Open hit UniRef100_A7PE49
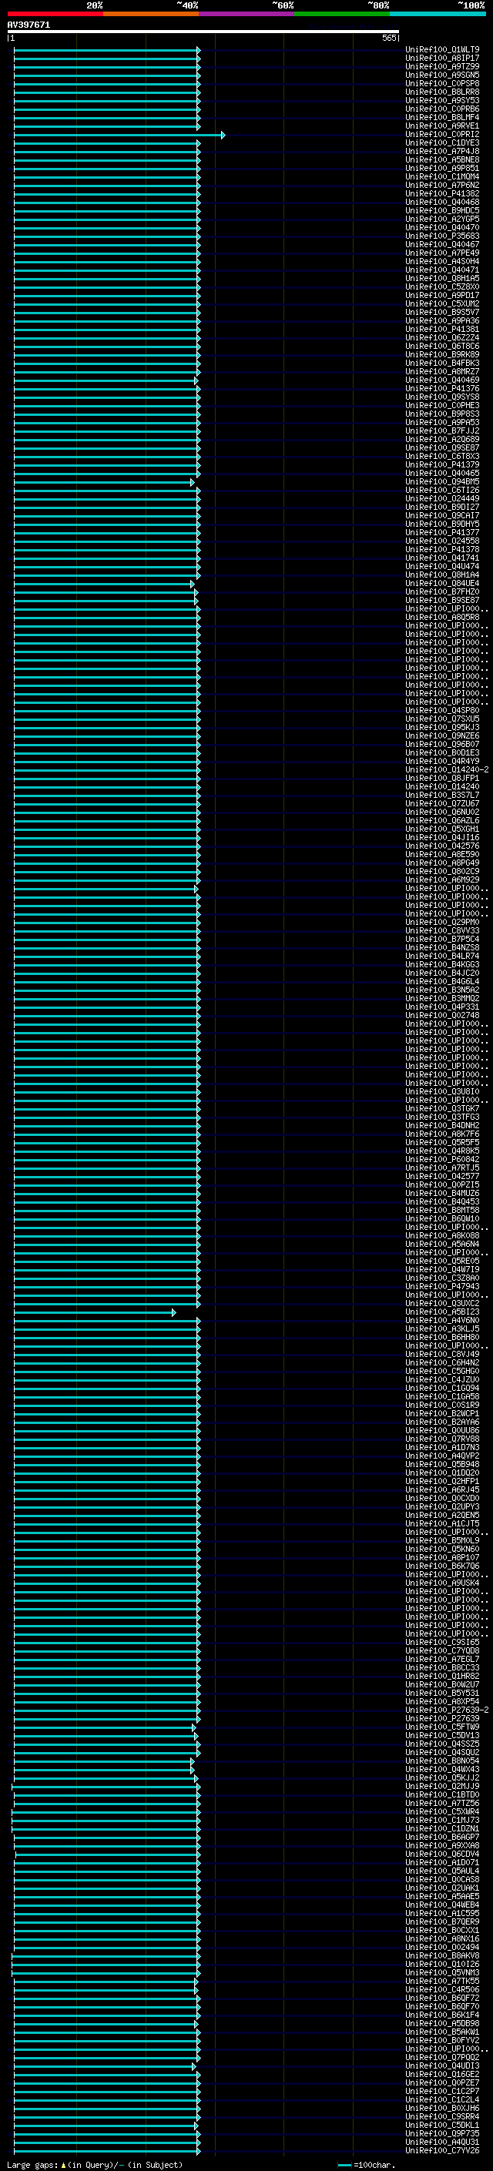493x2171 pixels. click(442, 253)
